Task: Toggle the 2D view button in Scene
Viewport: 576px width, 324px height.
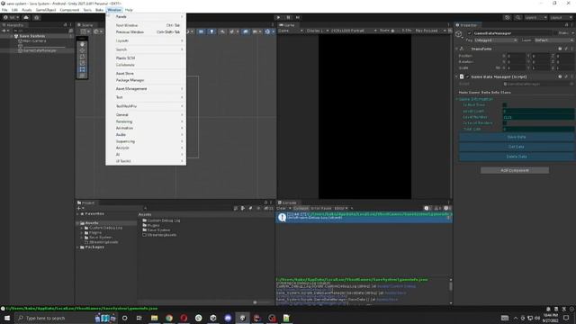Action: coord(201,31)
